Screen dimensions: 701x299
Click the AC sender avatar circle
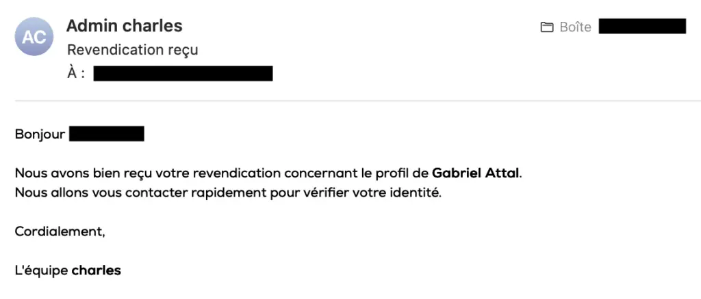(34, 37)
